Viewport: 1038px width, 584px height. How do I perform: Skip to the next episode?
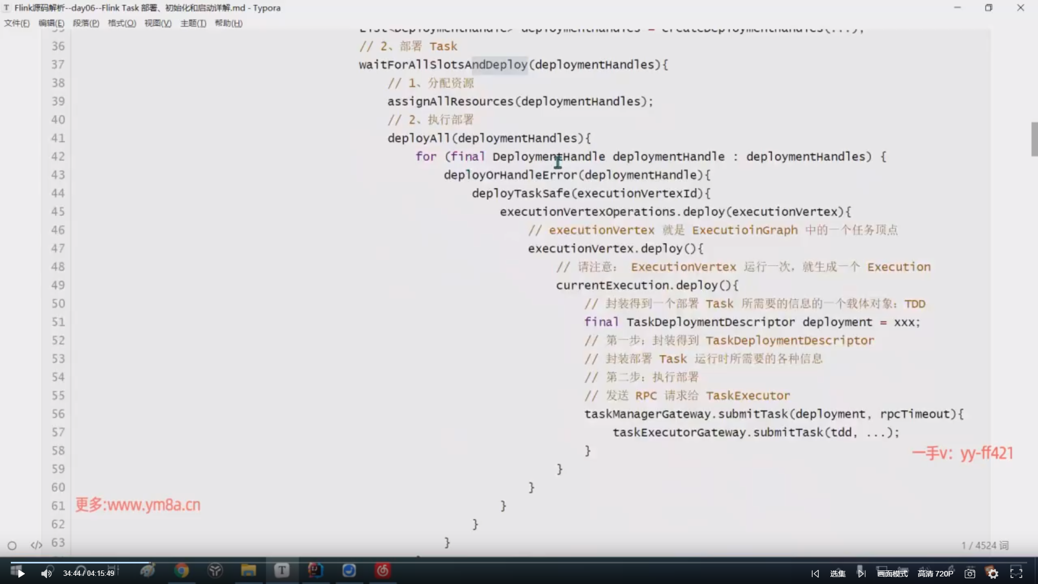pyautogui.click(x=861, y=574)
